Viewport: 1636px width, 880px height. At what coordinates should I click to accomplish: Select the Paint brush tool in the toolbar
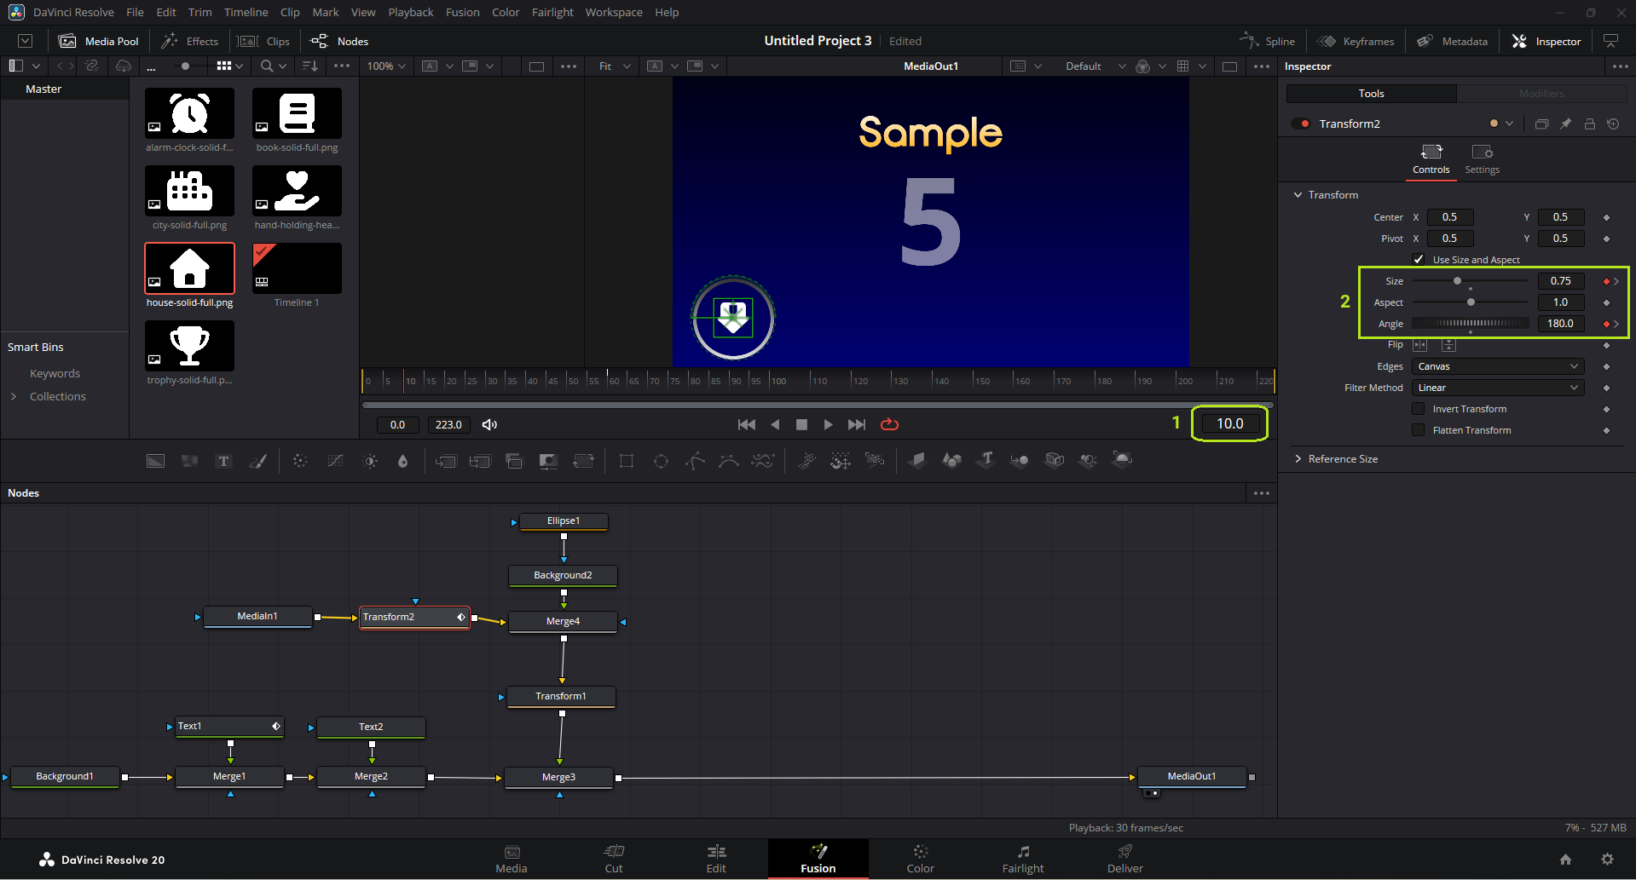[257, 461]
